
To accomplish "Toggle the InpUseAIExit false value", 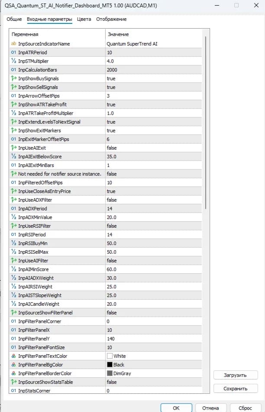I will (x=153, y=147).
